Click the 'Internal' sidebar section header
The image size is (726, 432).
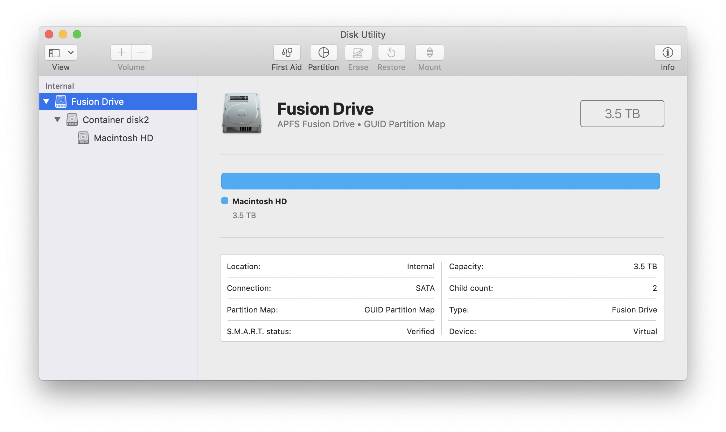[x=60, y=86]
